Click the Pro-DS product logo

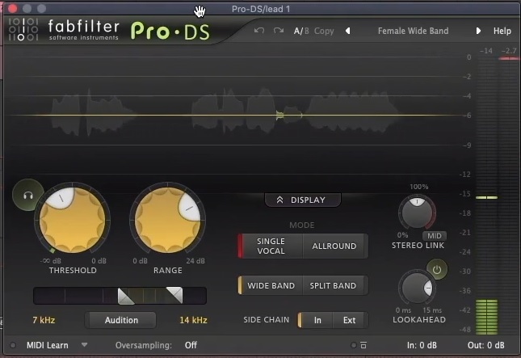click(x=170, y=32)
